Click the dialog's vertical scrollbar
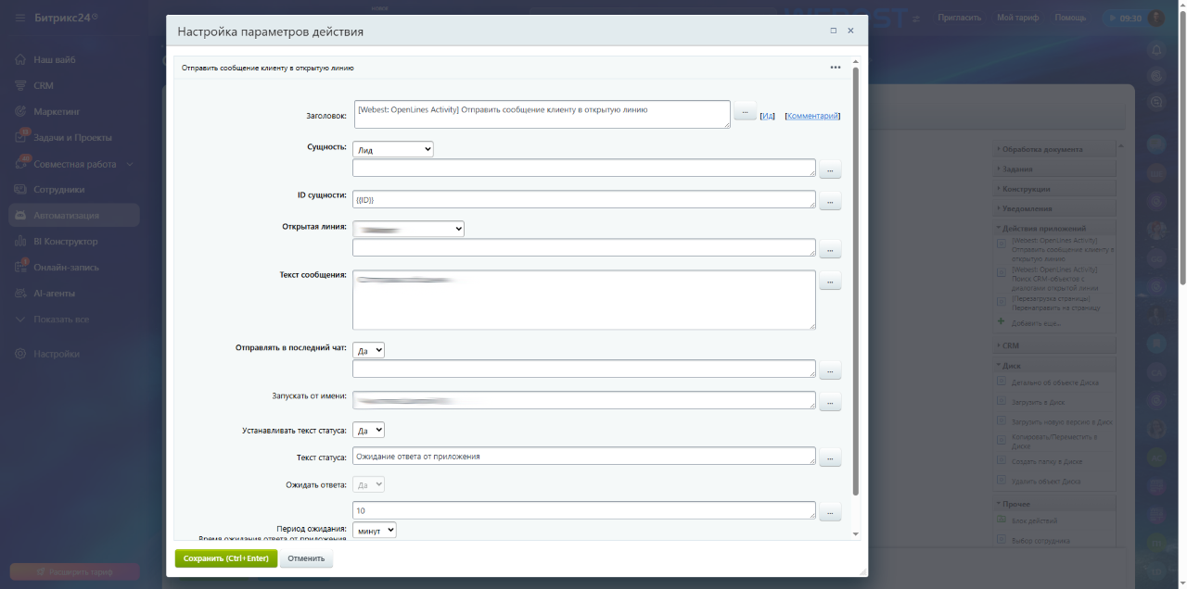1187x589 pixels. click(x=856, y=281)
